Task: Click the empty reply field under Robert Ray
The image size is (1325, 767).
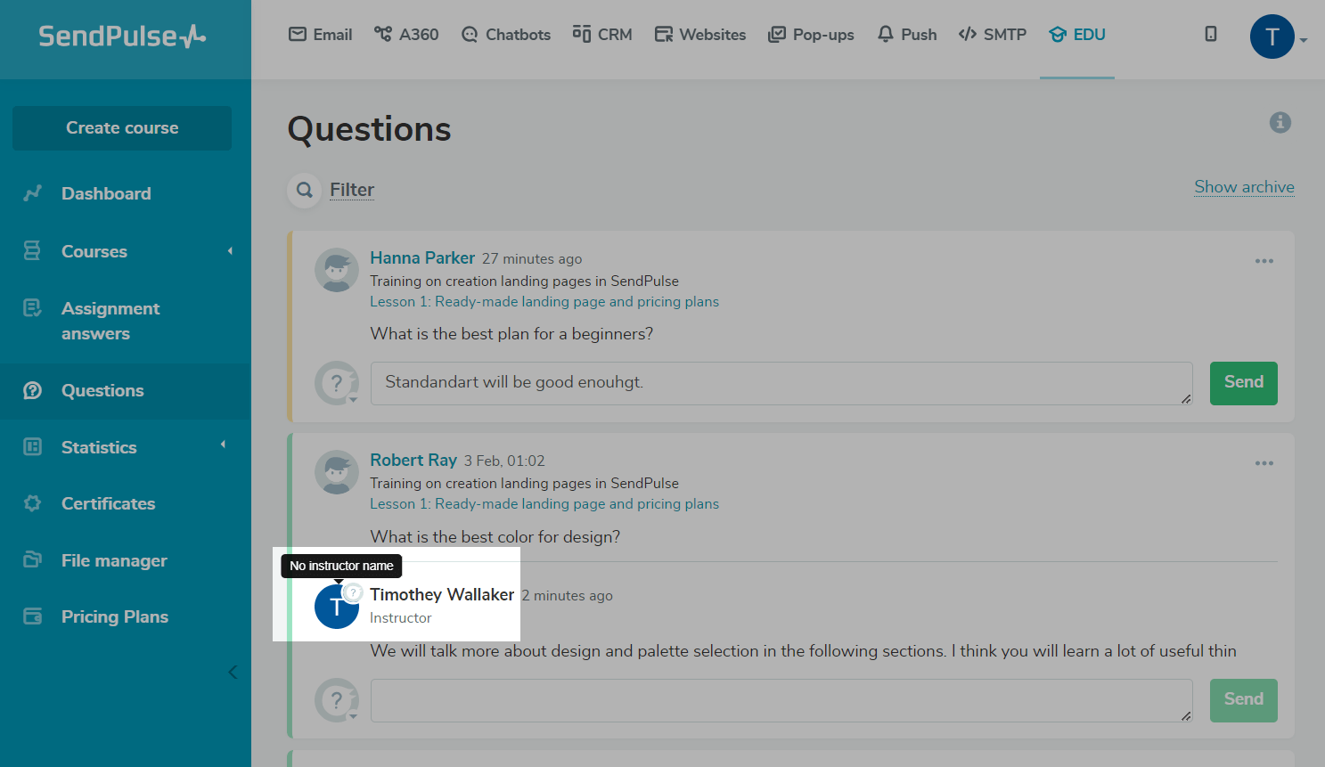Action: pos(781,700)
